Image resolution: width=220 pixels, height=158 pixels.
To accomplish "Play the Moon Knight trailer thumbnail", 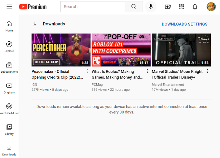I will 181,50.
